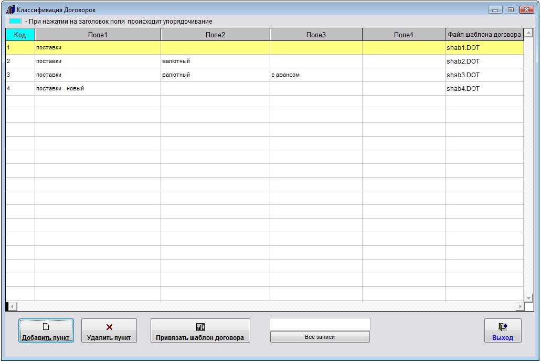Sort by the Код column header
541x362 pixels.
[x=20, y=35]
